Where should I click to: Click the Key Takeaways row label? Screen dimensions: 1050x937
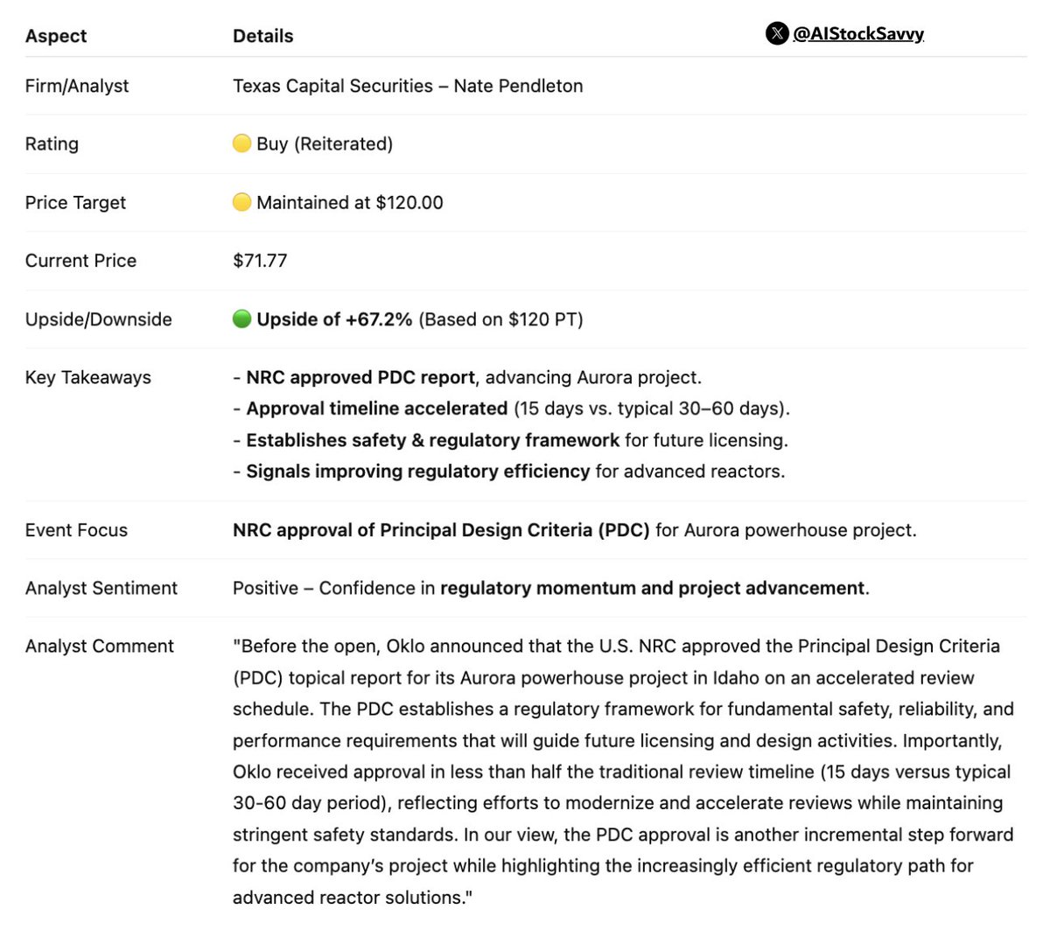[x=88, y=377]
